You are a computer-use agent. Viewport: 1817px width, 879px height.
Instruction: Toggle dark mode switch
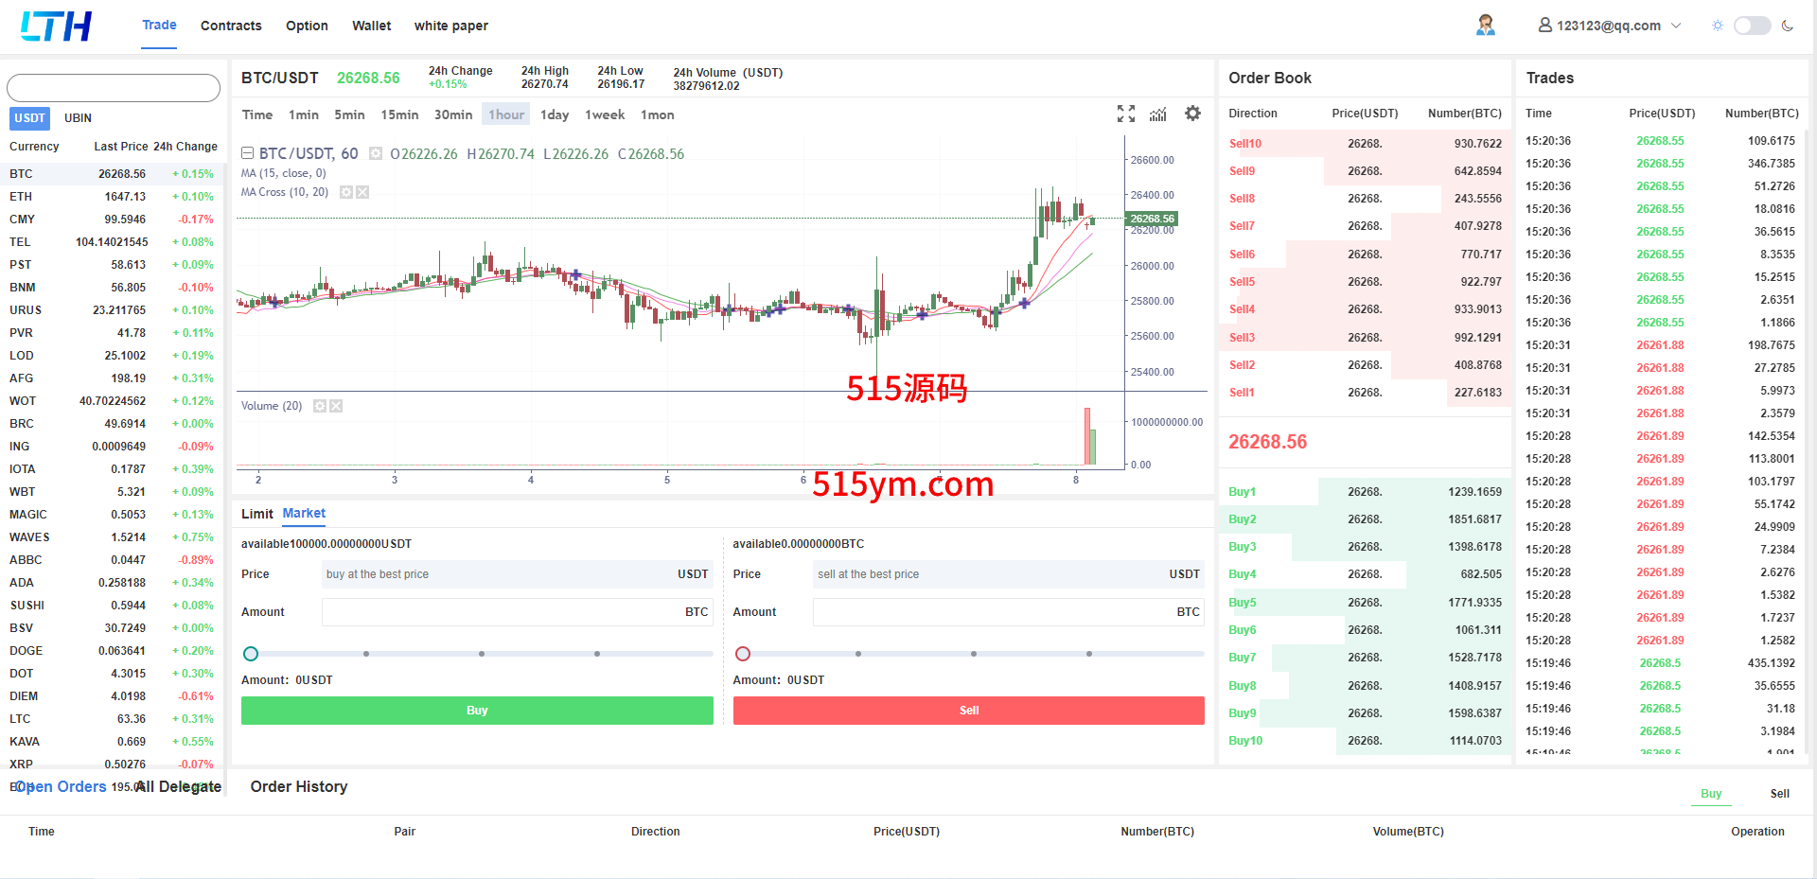1751,26
